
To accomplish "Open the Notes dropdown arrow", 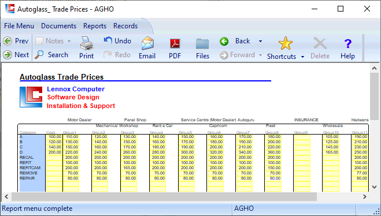I will (69, 41).
